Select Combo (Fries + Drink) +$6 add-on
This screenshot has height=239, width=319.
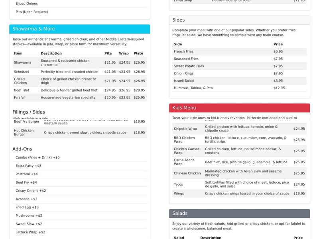pos(79,157)
